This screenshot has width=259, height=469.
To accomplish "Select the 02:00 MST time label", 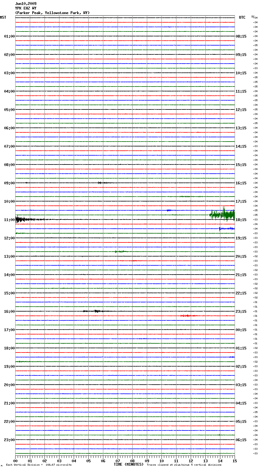I will point(9,55).
